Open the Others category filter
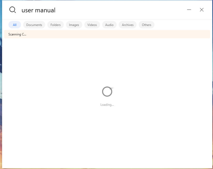 [x=147, y=25]
